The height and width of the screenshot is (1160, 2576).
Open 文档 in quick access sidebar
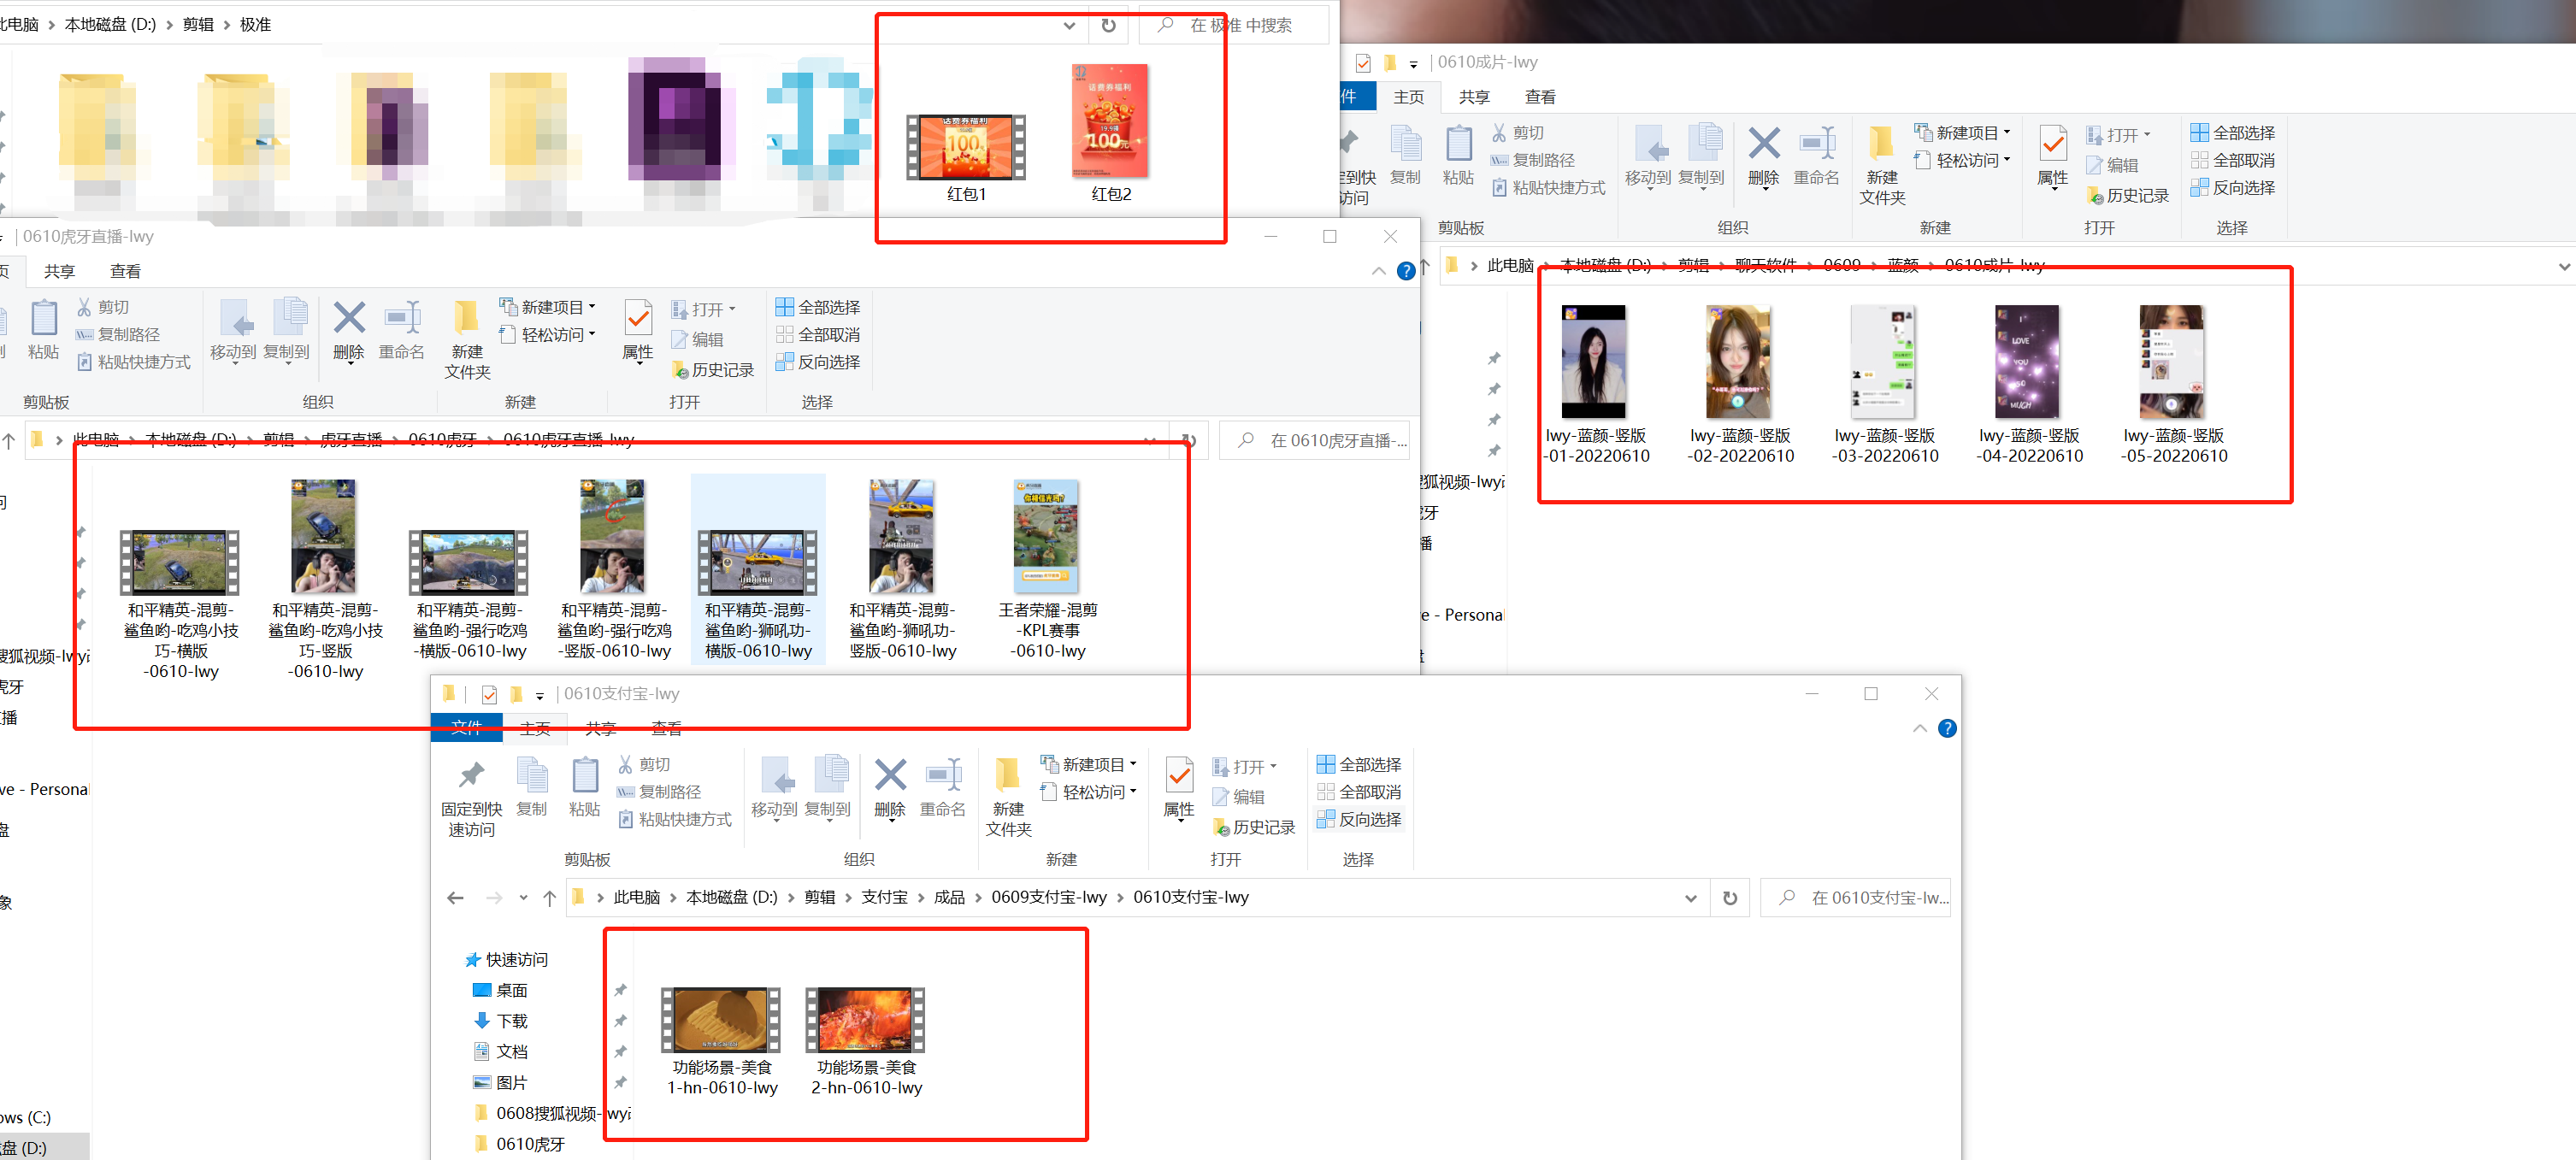500,1051
